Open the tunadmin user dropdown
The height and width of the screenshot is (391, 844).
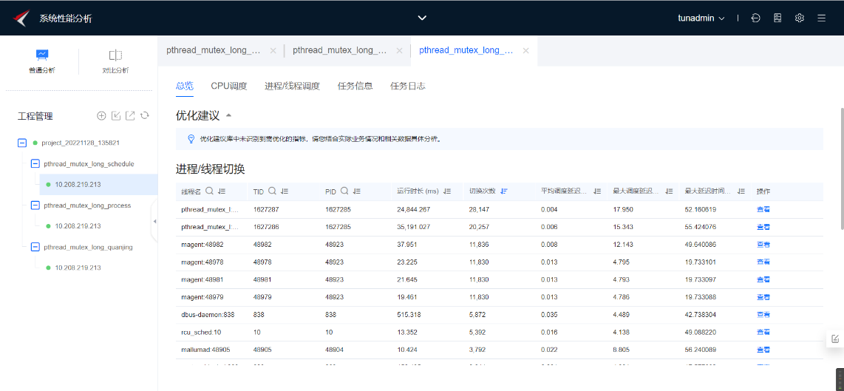pyautogui.click(x=701, y=18)
